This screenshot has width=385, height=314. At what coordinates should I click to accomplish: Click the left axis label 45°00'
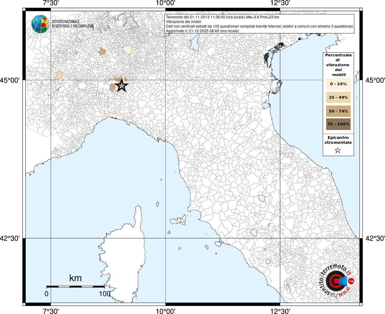pos(10,80)
